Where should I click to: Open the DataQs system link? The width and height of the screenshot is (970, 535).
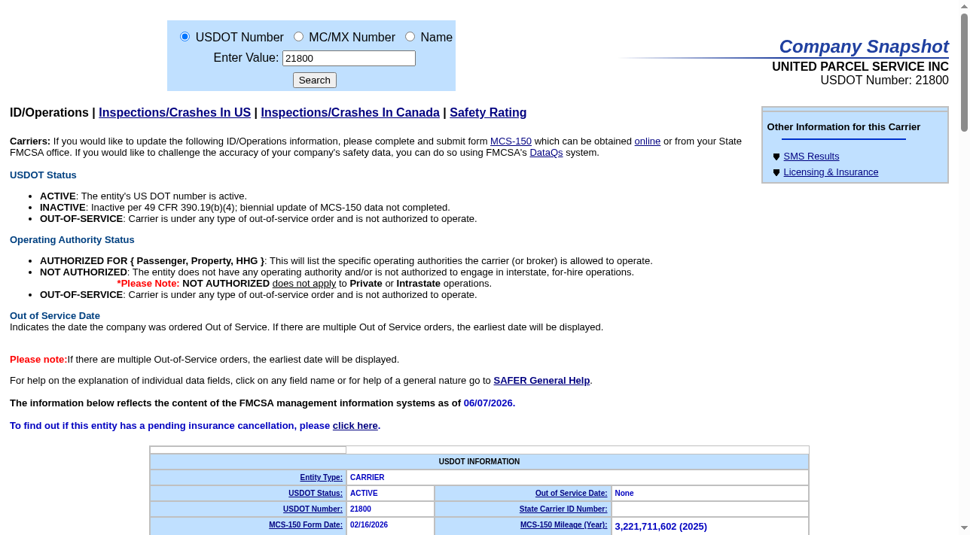(x=546, y=152)
